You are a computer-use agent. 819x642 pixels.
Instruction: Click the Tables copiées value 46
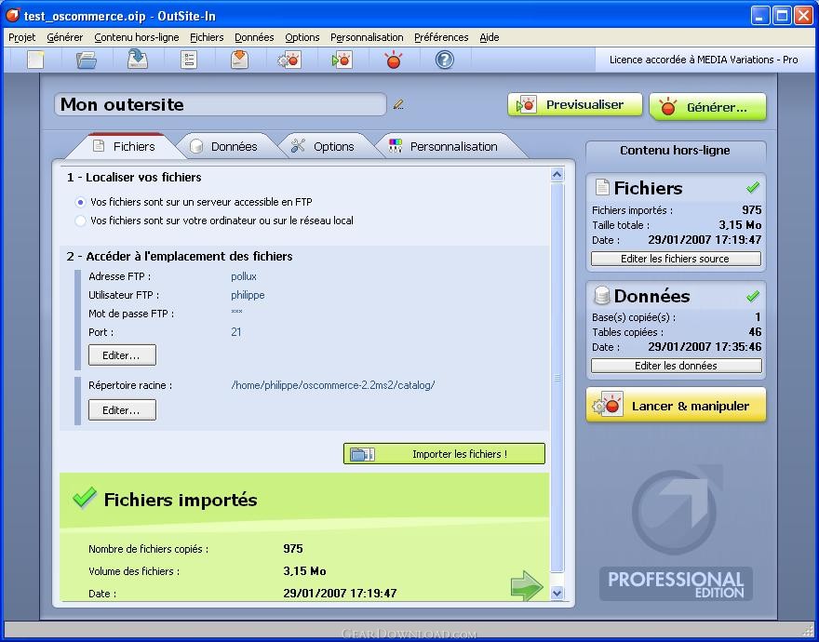point(755,332)
